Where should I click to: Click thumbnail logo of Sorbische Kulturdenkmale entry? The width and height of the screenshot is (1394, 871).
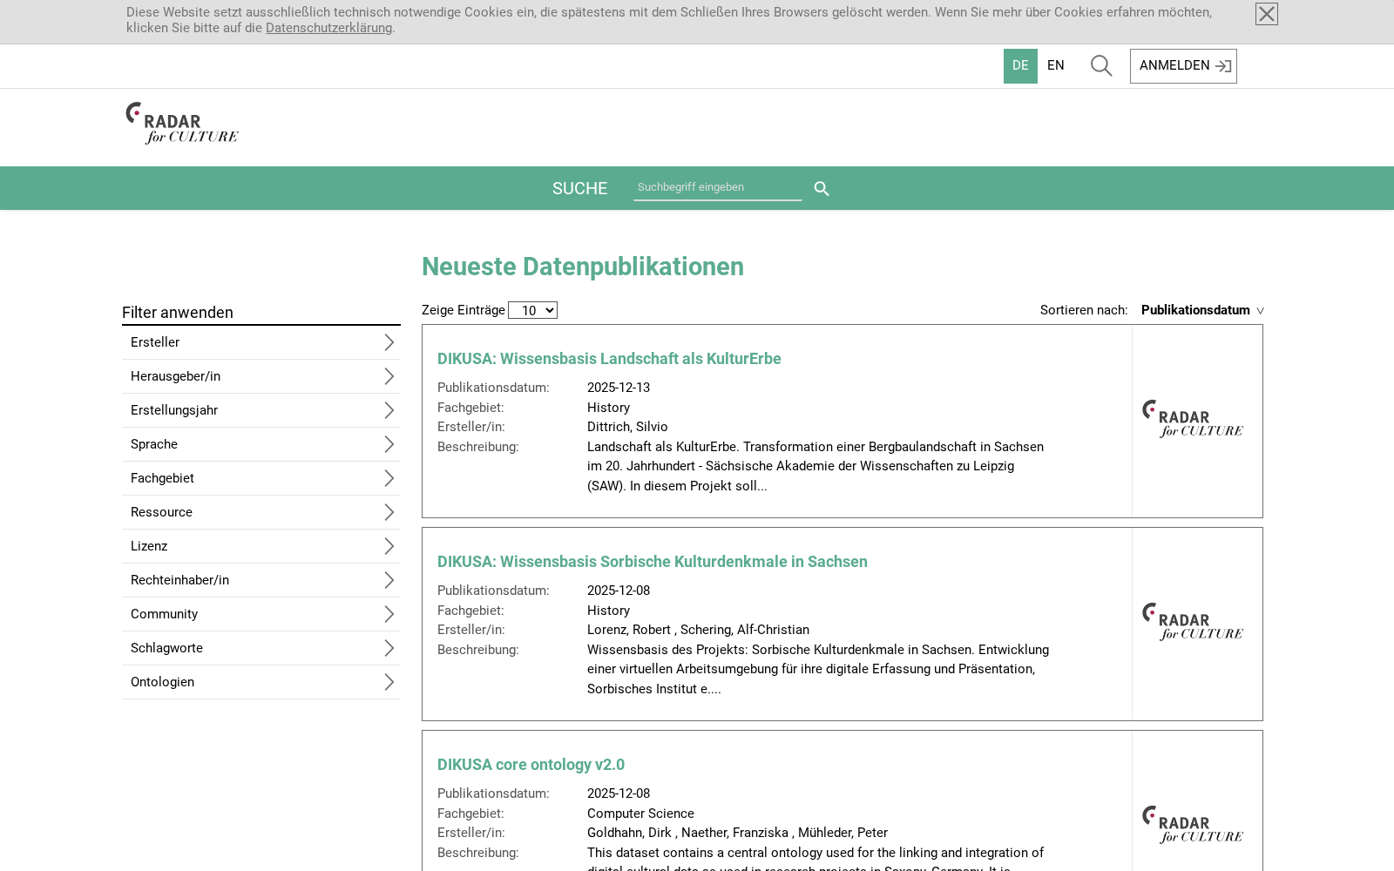(1193, 622)
